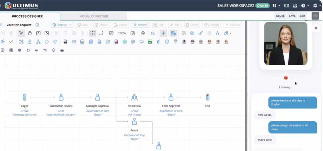
Task: Click the Add new button
Action: 233,25
